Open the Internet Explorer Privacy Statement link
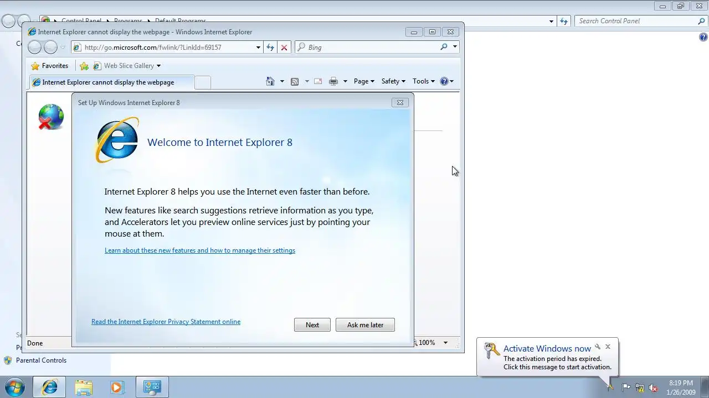709x398 pixels. click(x=166, y=322)
